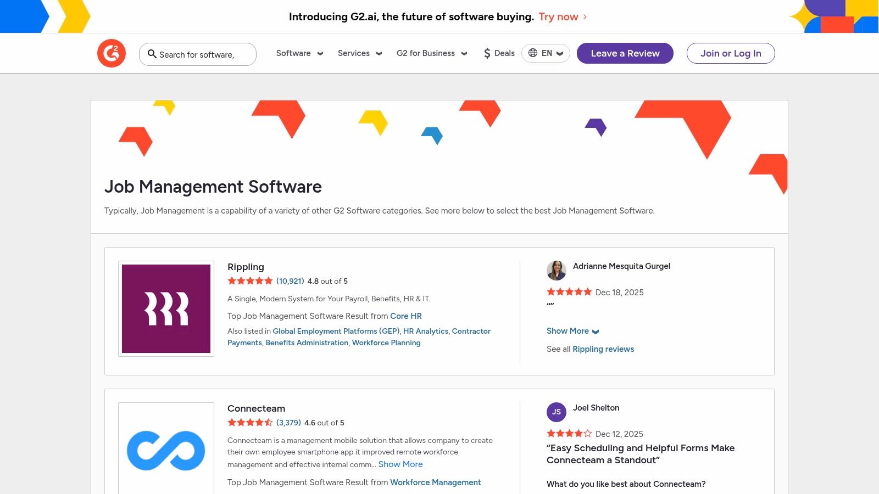Open the Connecteam logo image
Viewport: 879px width, 494px height.
click(x=166, y=450)
